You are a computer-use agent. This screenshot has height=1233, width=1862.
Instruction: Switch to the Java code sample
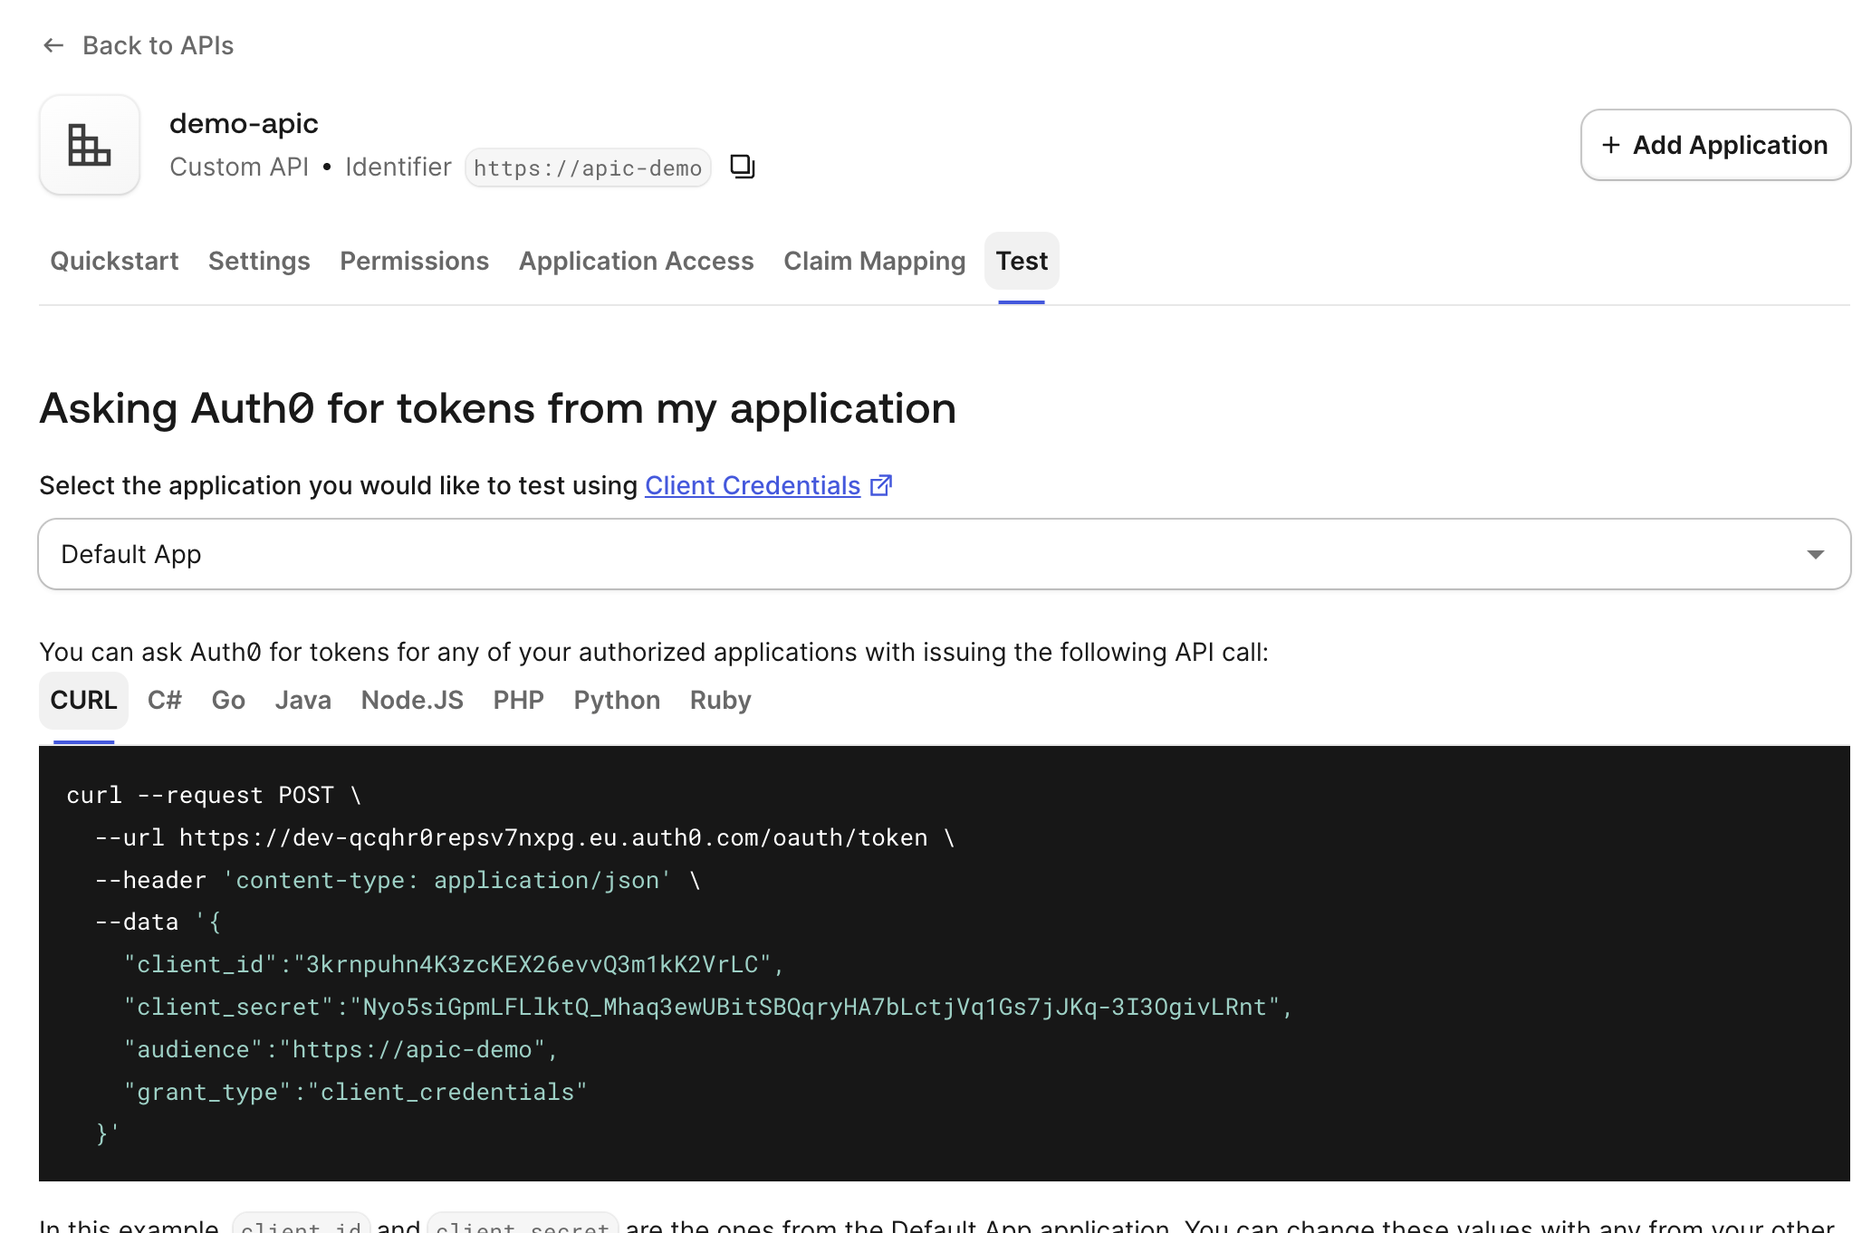[302, 700]
